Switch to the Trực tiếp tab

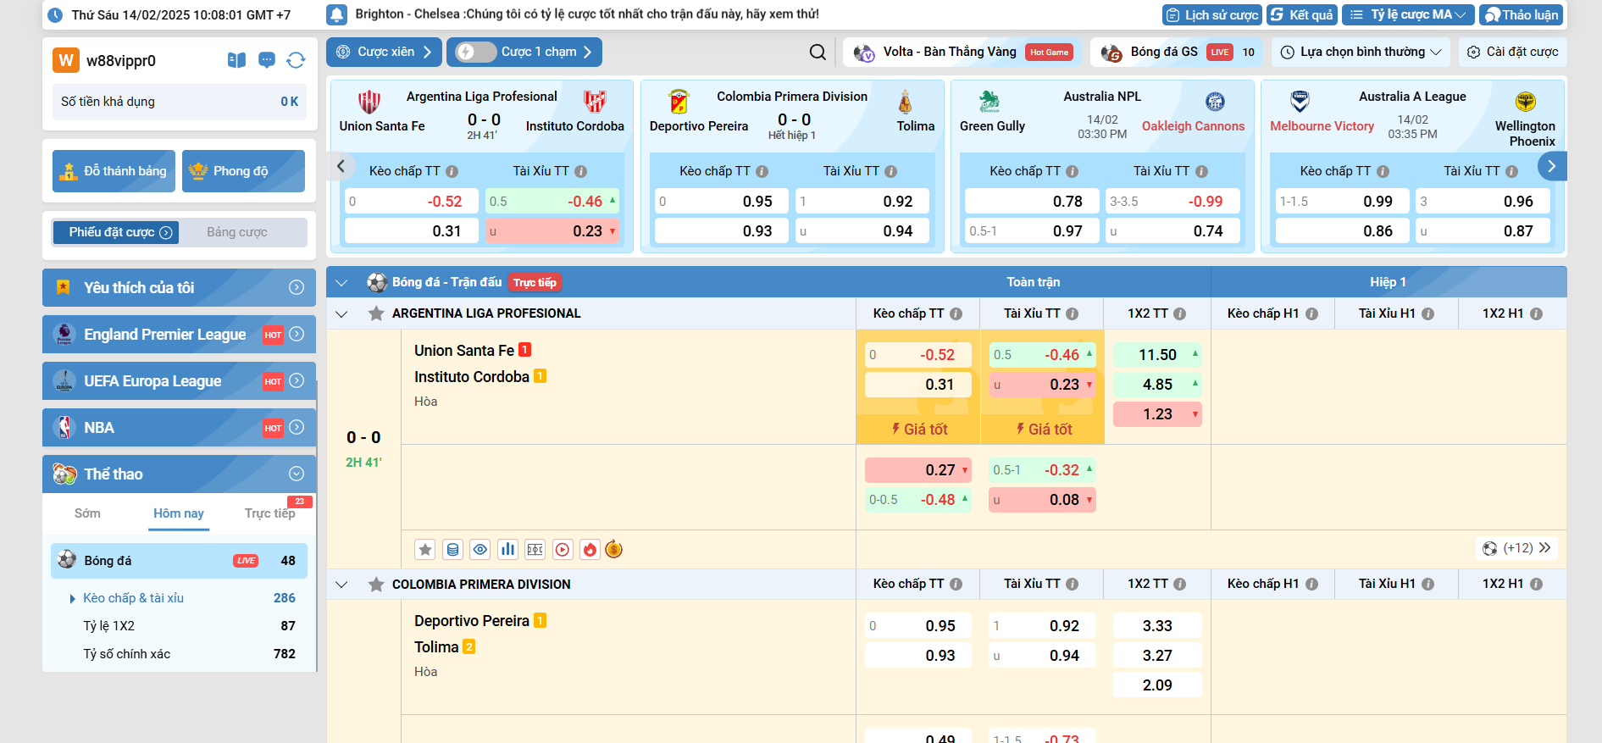(269, 513)
